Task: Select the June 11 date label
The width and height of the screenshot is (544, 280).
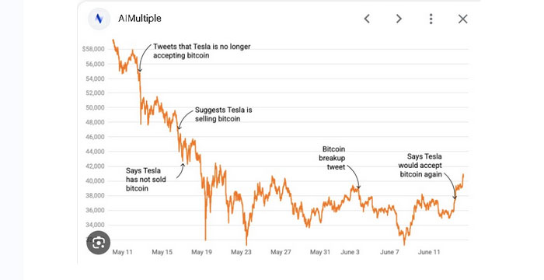Action: coord(429,252)
